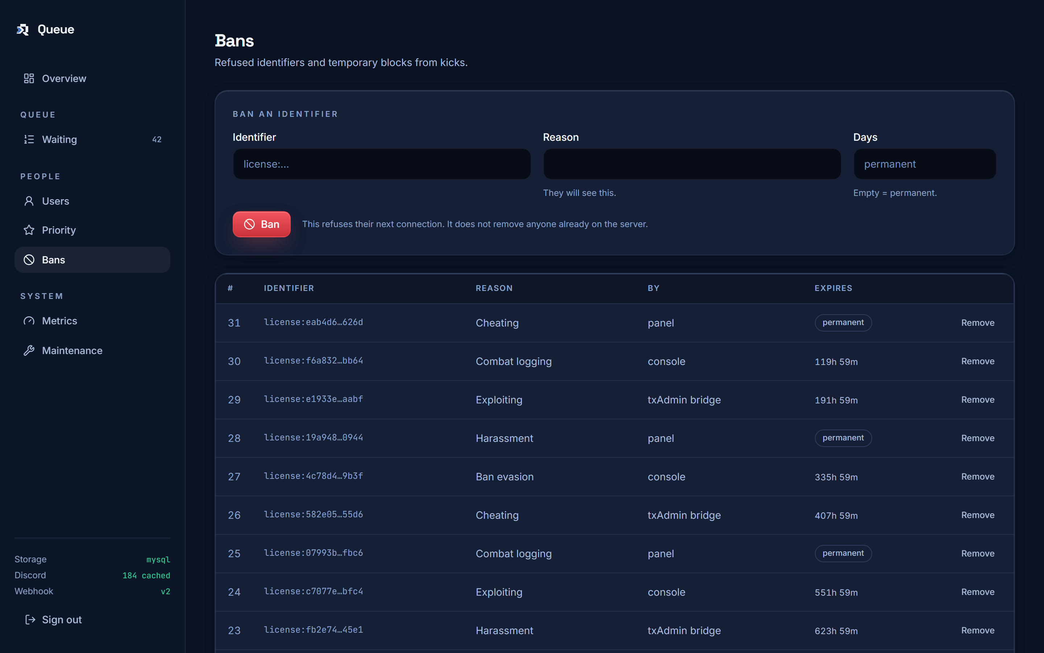This screenshot has width=1044, height=653.
Task: Click the 119h 59m expiry value
Action: tap(836, 362)
